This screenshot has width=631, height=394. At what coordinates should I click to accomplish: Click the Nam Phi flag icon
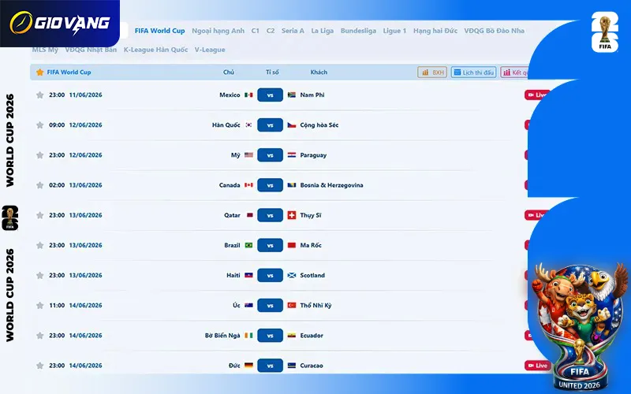tap(292, 95)
